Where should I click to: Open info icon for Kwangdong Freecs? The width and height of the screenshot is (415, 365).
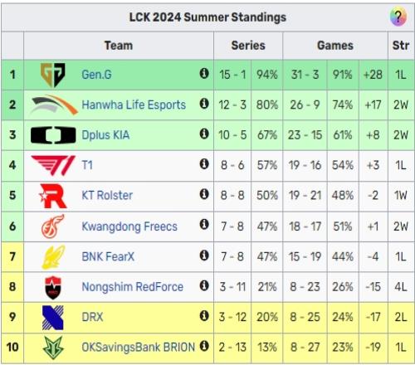(204, 225)
